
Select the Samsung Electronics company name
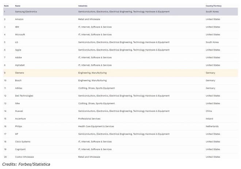(26, 12)
